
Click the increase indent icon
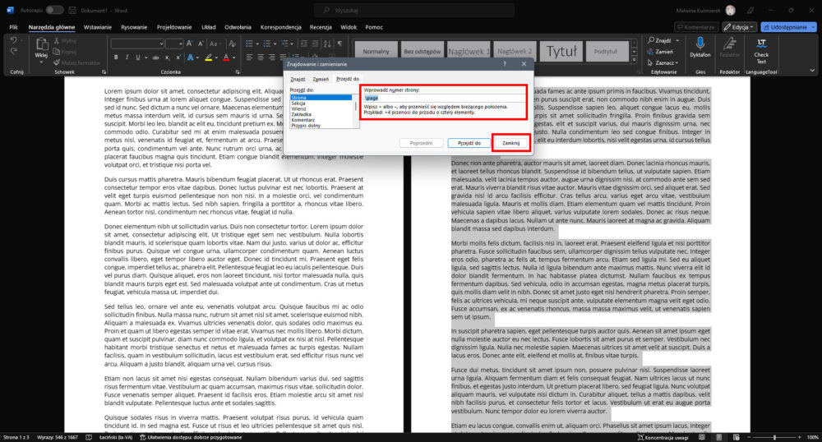click(x=315, y=44)
